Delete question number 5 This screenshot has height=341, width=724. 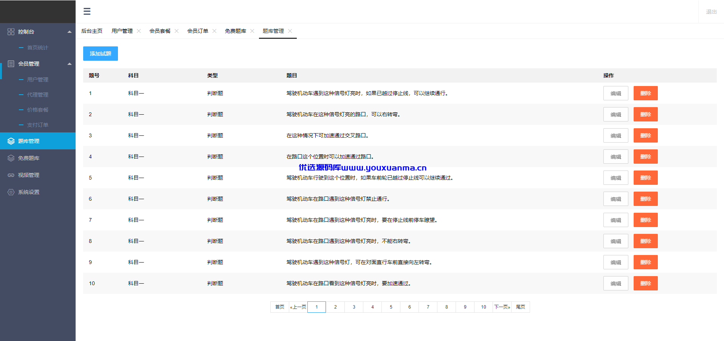click(x=646, y=178)
